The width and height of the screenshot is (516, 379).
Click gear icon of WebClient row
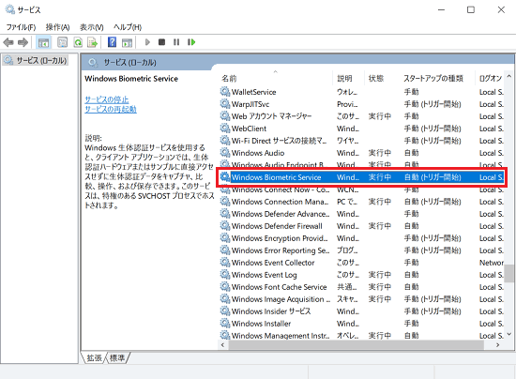225,129
